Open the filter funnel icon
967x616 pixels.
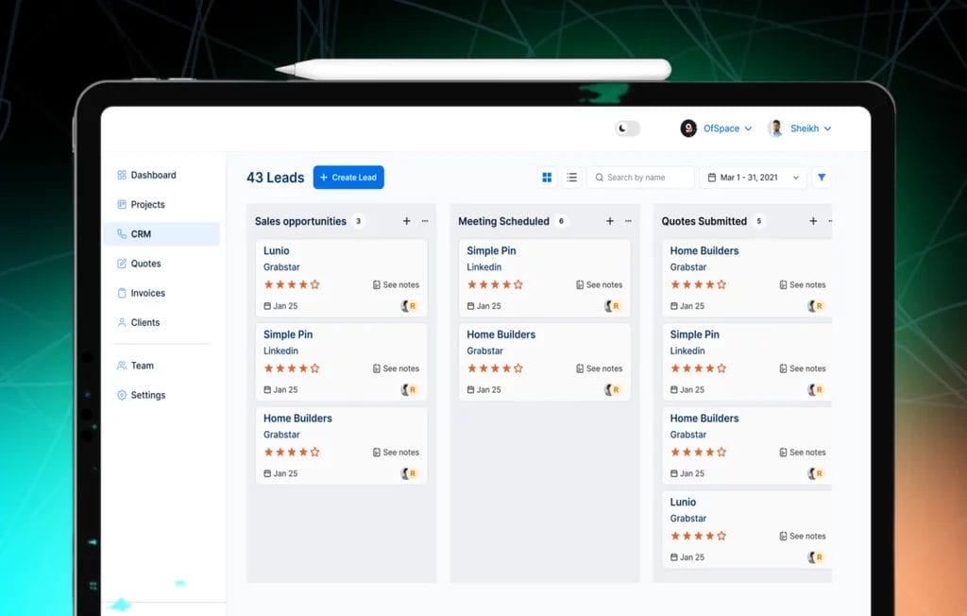(x=821, y=177)
